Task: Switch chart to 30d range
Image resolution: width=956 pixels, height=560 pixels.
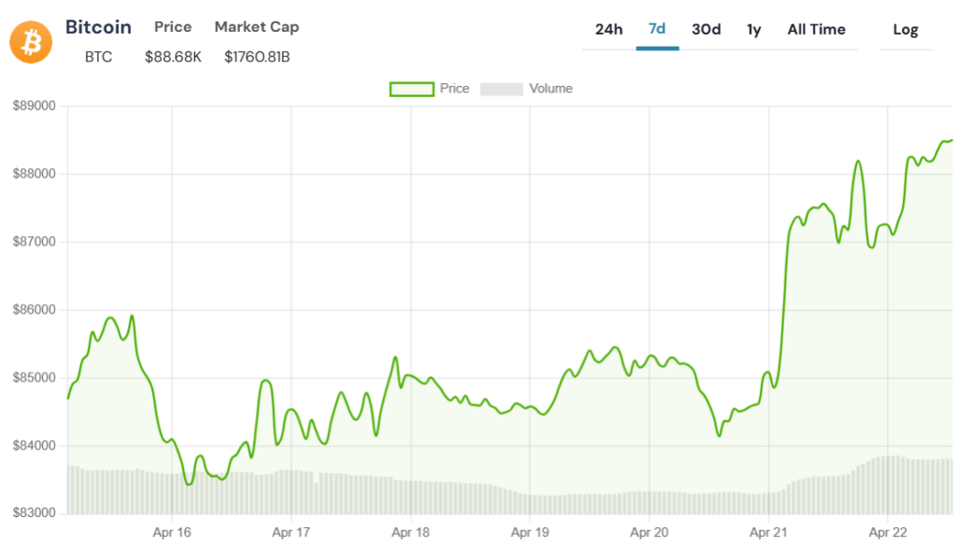Action: 706,29
